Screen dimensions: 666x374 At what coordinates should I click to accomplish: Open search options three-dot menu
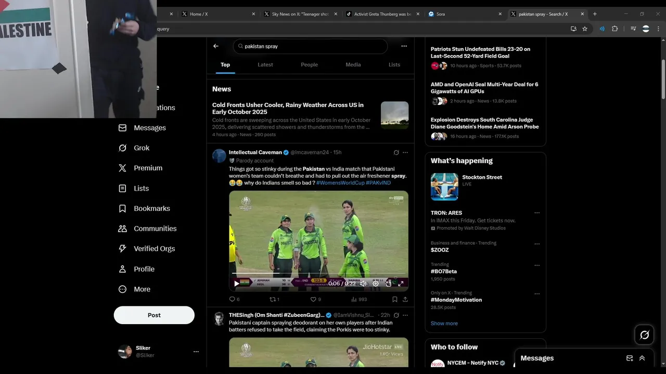(x=404, y=46)
